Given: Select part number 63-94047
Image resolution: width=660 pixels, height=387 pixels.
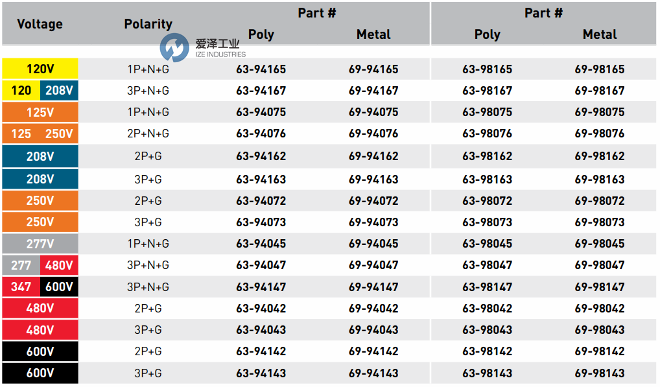Looking at the screenshot, I should pos(261,265).
